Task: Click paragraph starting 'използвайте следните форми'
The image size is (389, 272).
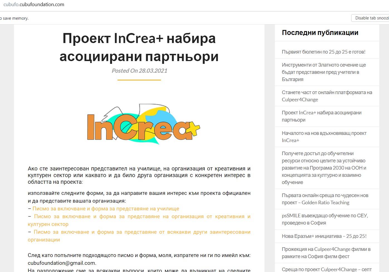Action: [139, 197]
